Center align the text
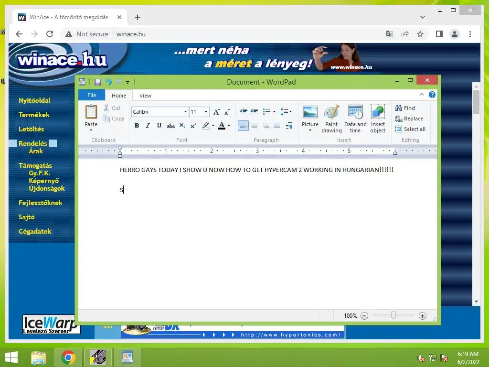 pyautogui.click(x=255, y=126)
